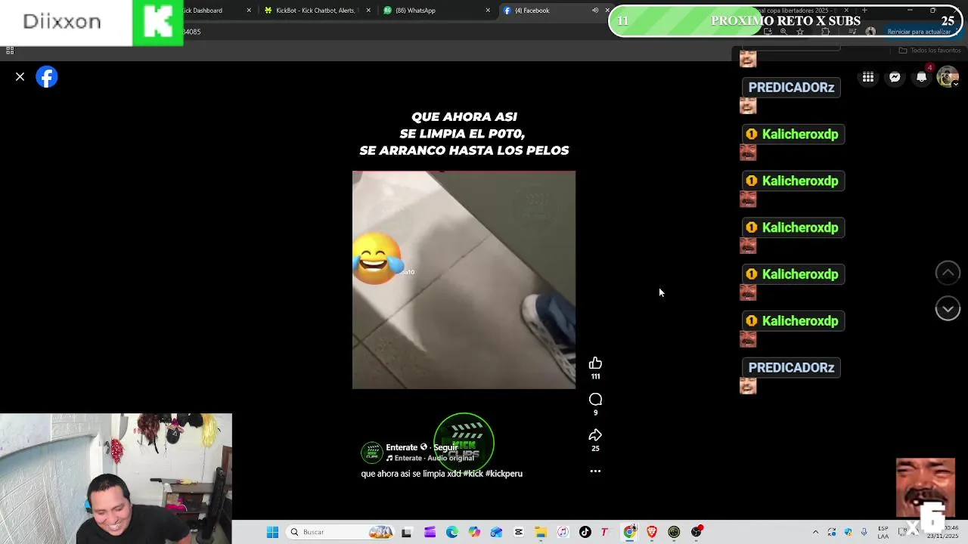Open Facebook apps grid menu
Screen dimensions: 968x544
coord(868,77)
